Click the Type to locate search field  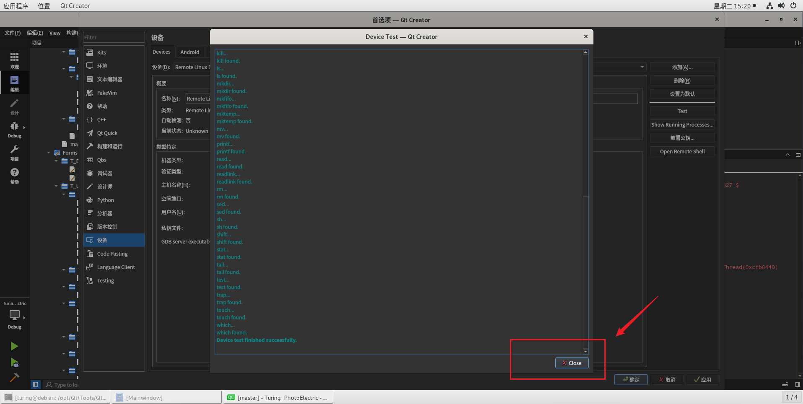pyautogui.click(x=62, y=385)
